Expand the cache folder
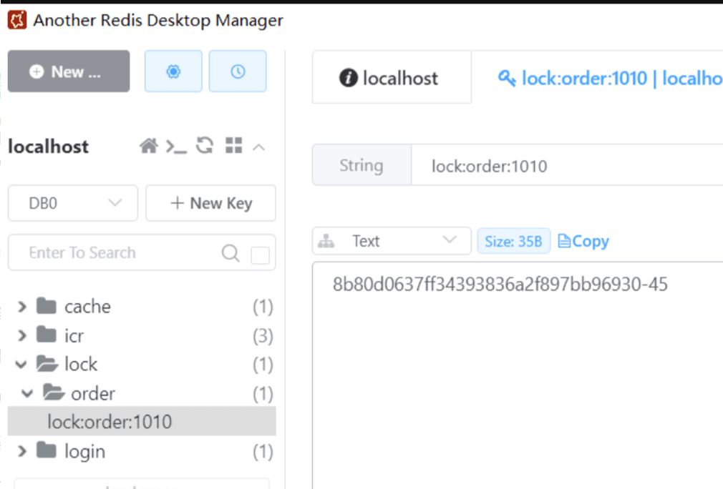 22,307
